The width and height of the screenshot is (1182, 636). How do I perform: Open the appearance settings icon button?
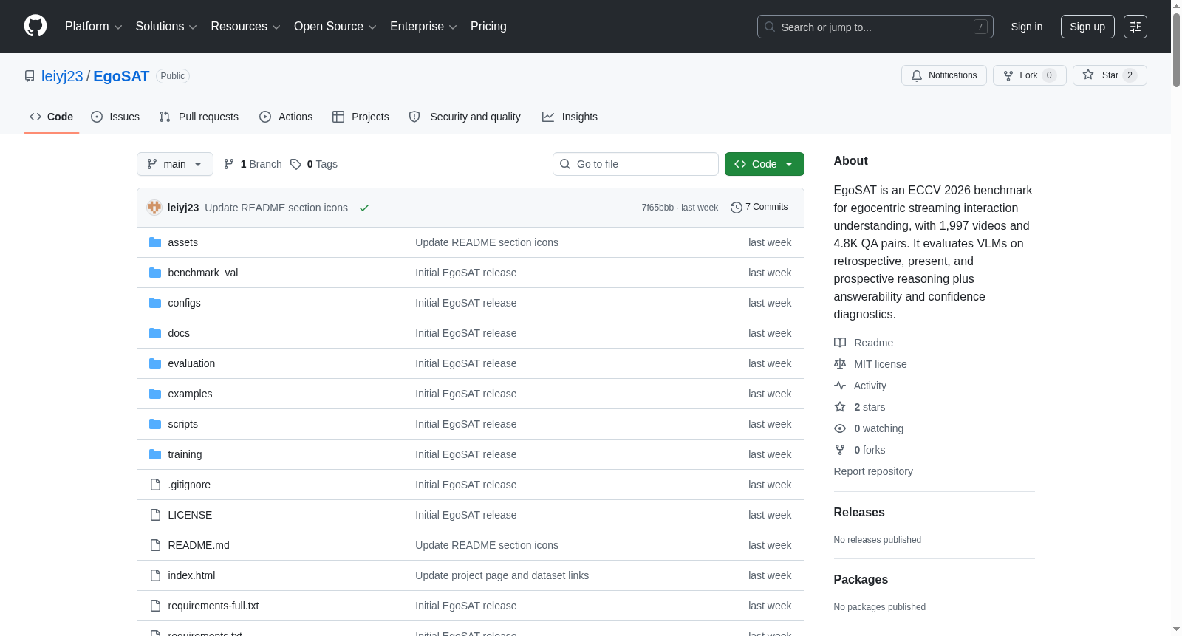click(x=1135, y=27)
